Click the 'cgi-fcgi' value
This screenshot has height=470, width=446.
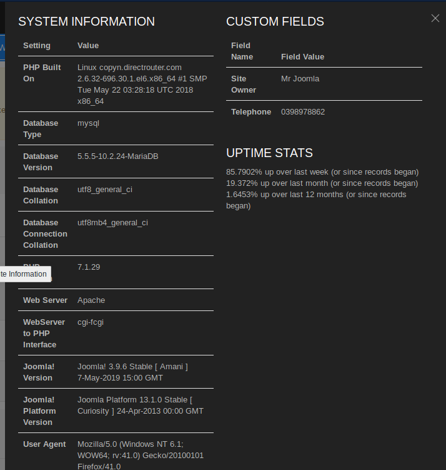click(91, 322)
